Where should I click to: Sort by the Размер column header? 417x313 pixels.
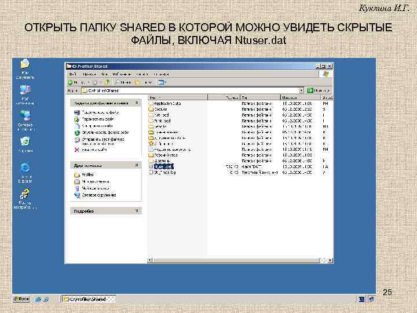point(224,98)
